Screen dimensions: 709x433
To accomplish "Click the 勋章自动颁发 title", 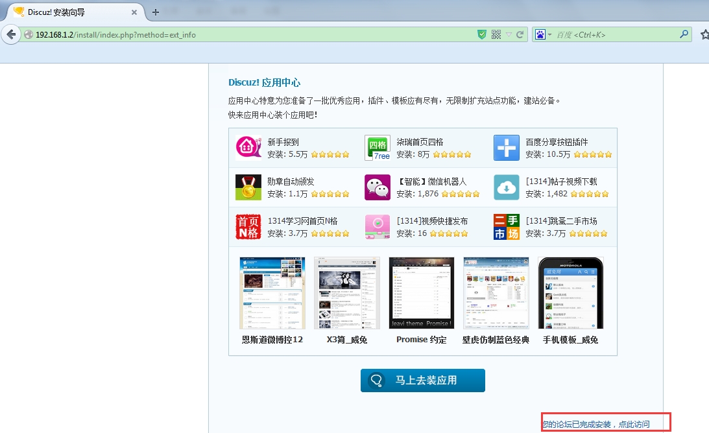I will [291, 181].
